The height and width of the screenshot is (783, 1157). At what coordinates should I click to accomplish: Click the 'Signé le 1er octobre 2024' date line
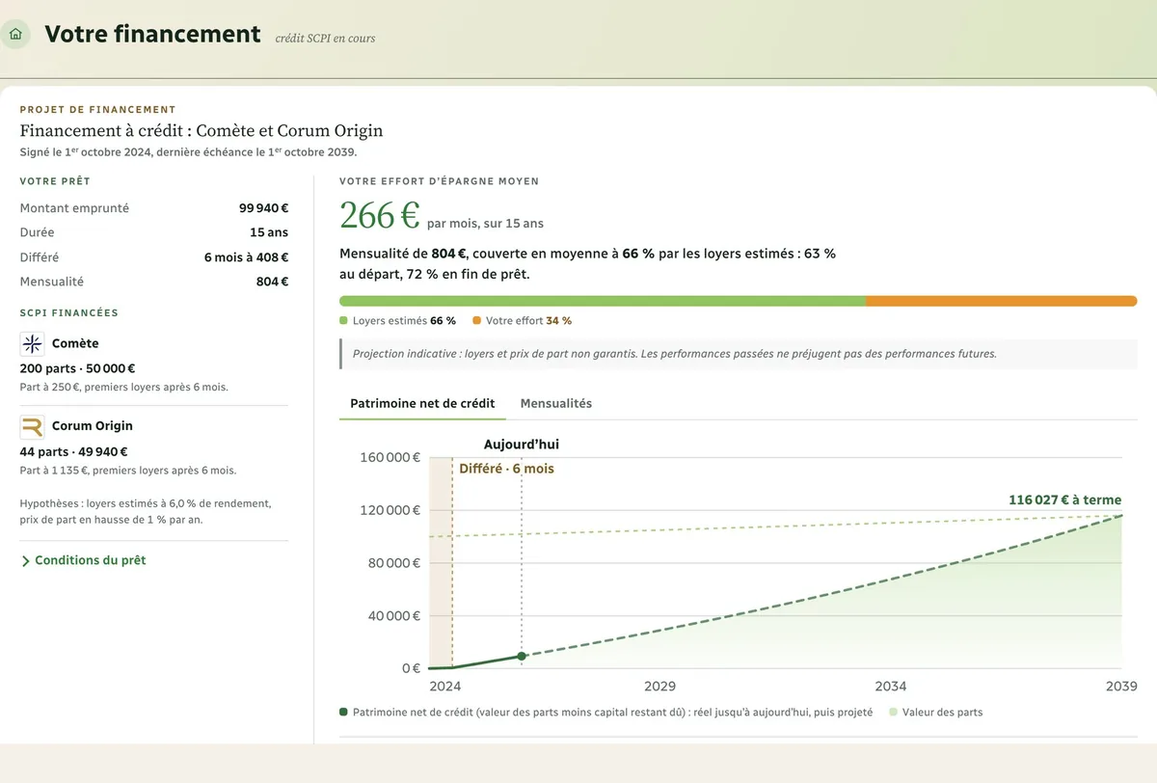189,152
